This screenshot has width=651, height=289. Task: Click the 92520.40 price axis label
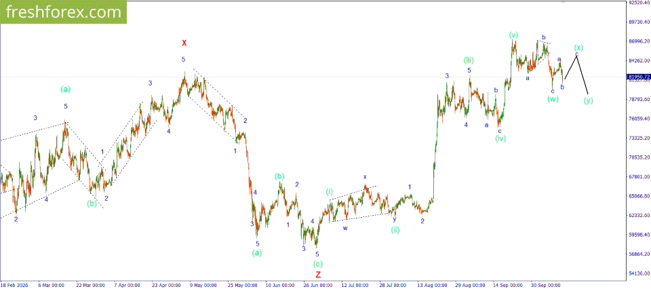tap(639, 3)
